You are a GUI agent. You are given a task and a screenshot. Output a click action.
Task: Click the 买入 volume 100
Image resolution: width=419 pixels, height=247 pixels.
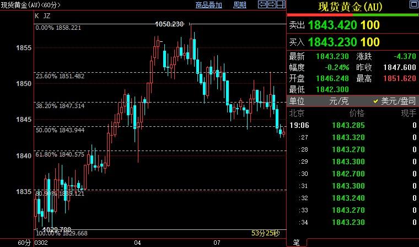click(370, 42)
